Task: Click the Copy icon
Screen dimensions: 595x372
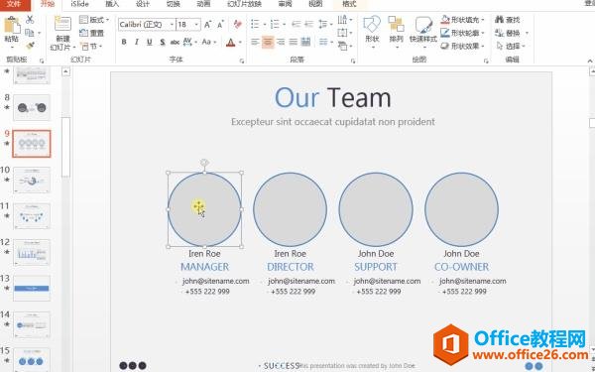Action: pos(30,33)
